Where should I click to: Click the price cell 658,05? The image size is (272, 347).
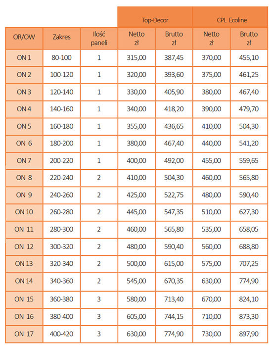(x=249, y=230)
